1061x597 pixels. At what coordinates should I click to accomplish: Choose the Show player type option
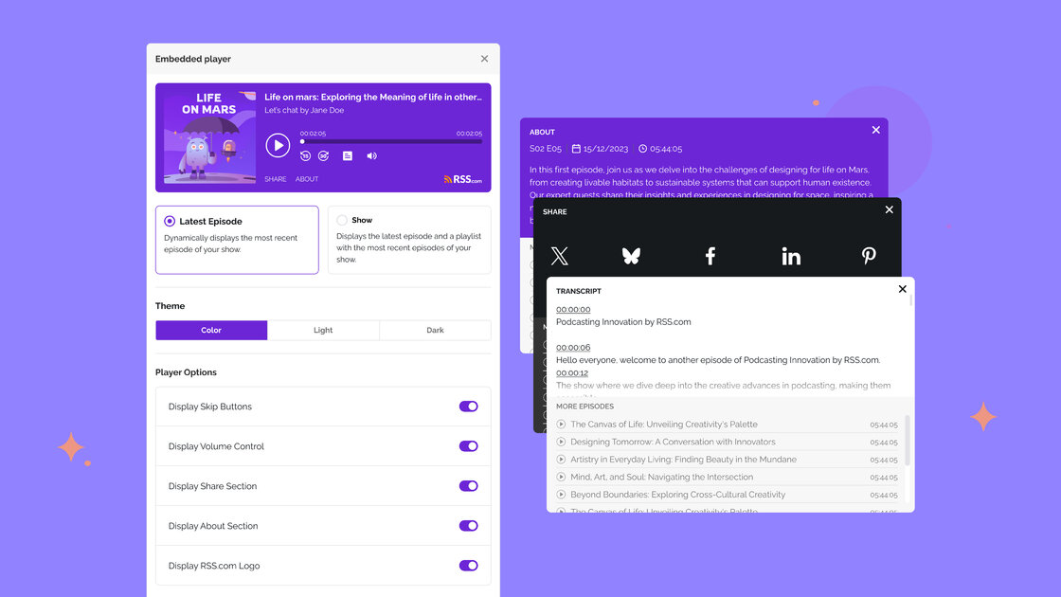pos(342,220)
